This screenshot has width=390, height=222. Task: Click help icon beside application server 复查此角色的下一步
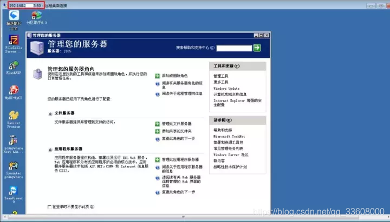pos(158,192)
